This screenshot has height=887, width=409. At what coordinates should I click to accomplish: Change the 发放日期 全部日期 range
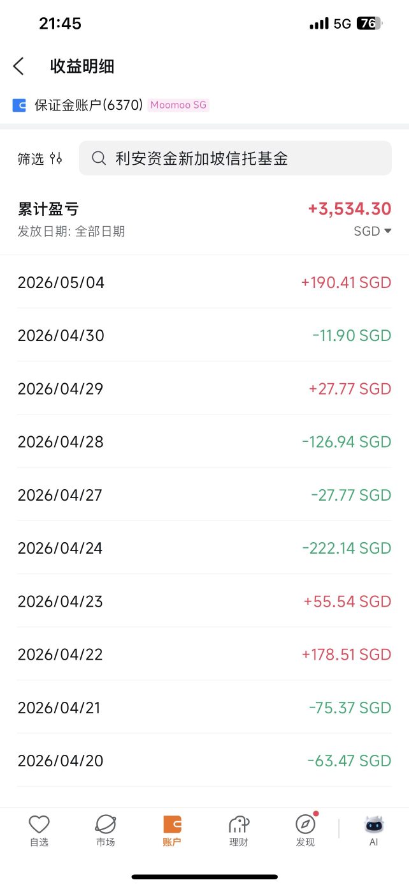click(71, 231)
